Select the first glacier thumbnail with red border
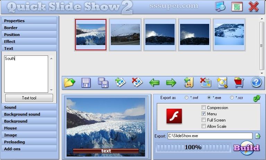266x160 pixels. 91,35
